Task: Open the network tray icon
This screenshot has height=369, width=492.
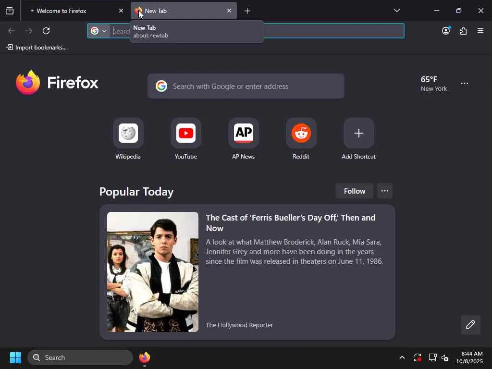Action: pyautogui.click(x=433, y=357)
